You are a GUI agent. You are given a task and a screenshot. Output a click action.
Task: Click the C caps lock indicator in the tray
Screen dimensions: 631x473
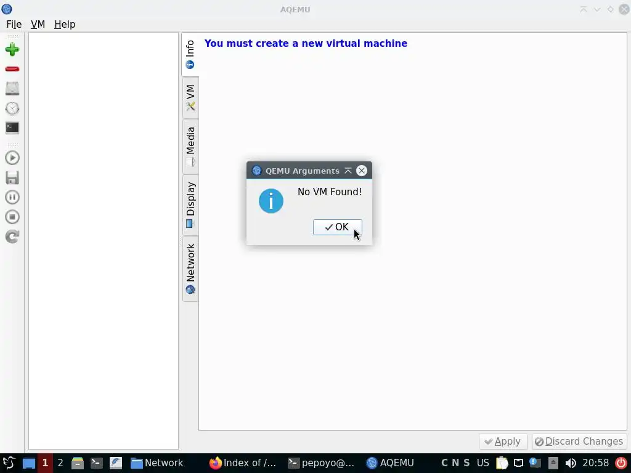point(444,463)
